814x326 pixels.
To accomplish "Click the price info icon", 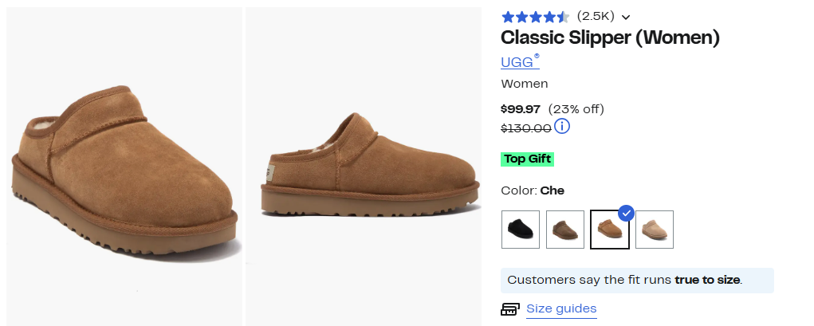I will (562, 127).
